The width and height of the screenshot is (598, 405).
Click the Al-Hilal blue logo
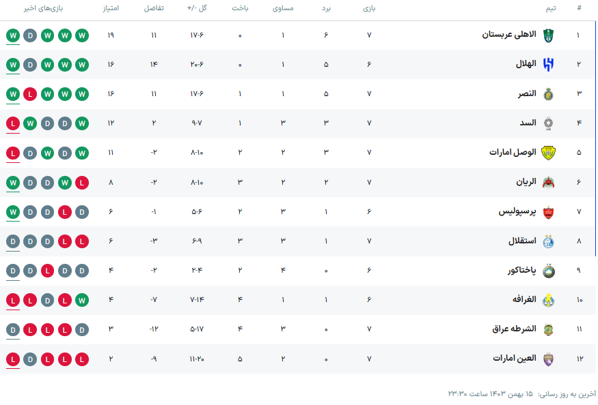[x=548, y=65]
